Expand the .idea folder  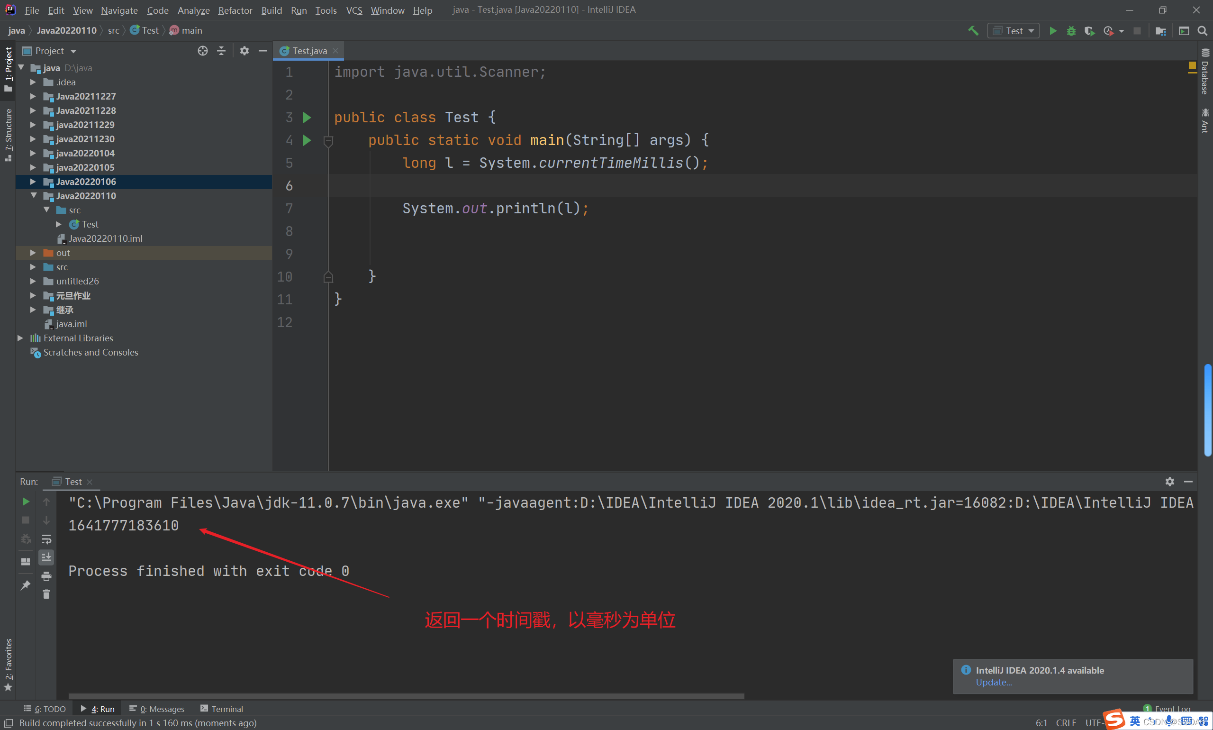[x=33, y=82]
